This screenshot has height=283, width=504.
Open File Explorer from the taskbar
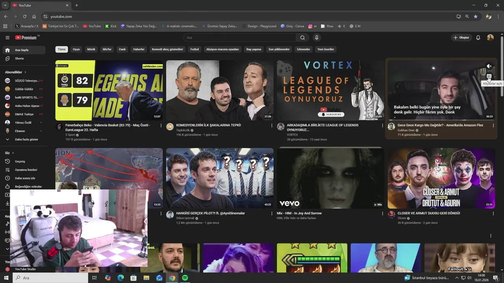[146, 278]
